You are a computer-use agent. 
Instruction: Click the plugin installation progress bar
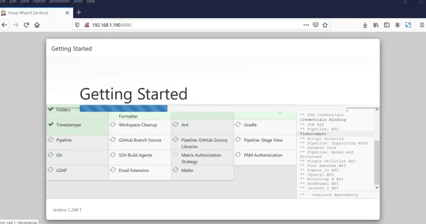(x=123, y=109)
